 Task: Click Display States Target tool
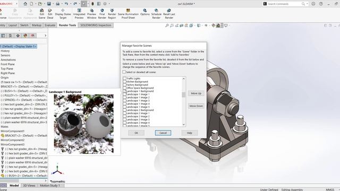tap(63, 14)
